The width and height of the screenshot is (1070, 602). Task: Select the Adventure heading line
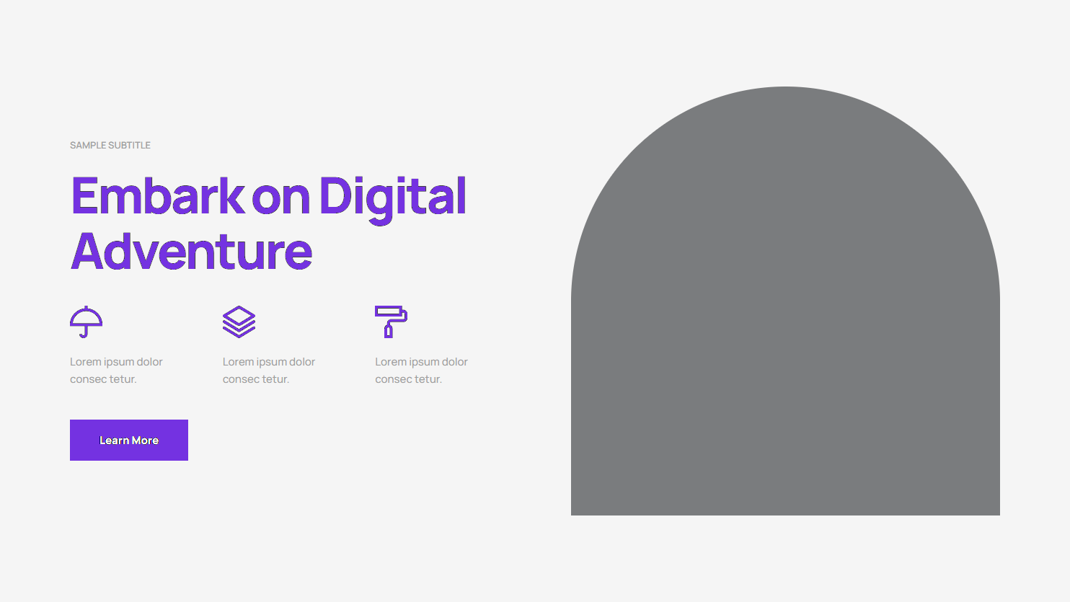(191, 252)
